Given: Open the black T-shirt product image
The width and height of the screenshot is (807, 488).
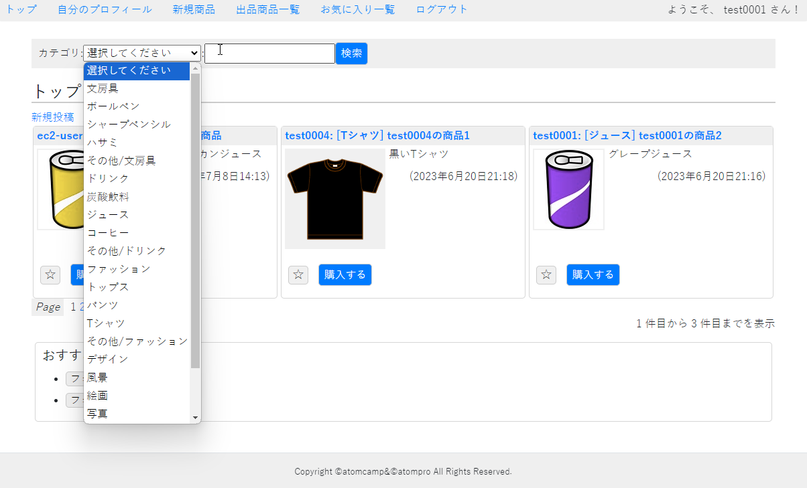Looking at the screenshot, I should tap(335, 199).
